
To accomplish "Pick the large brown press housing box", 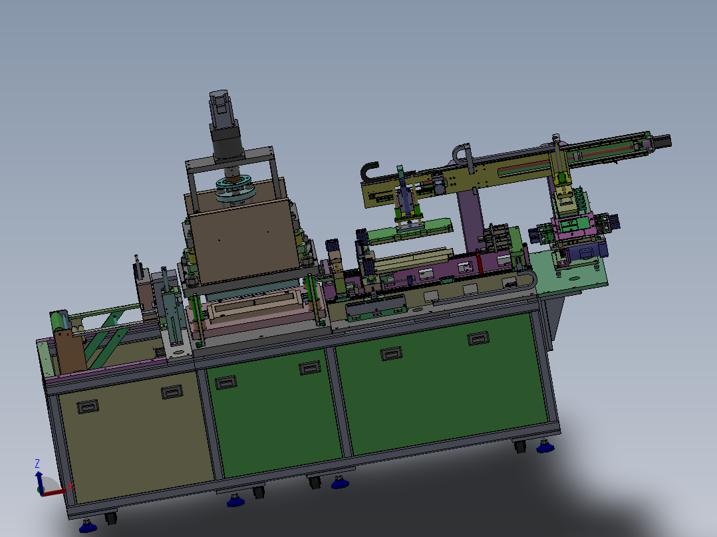I will tap(245, 241).
